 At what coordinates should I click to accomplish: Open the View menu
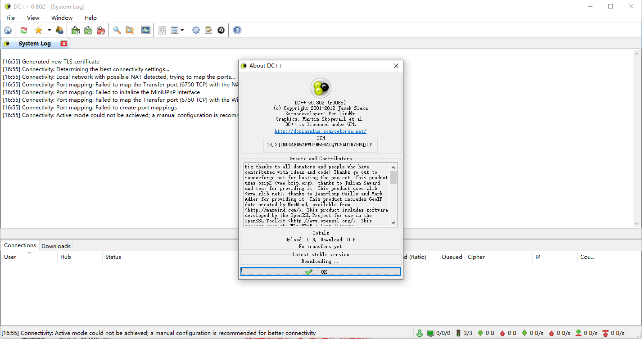[x=33, y=18]
